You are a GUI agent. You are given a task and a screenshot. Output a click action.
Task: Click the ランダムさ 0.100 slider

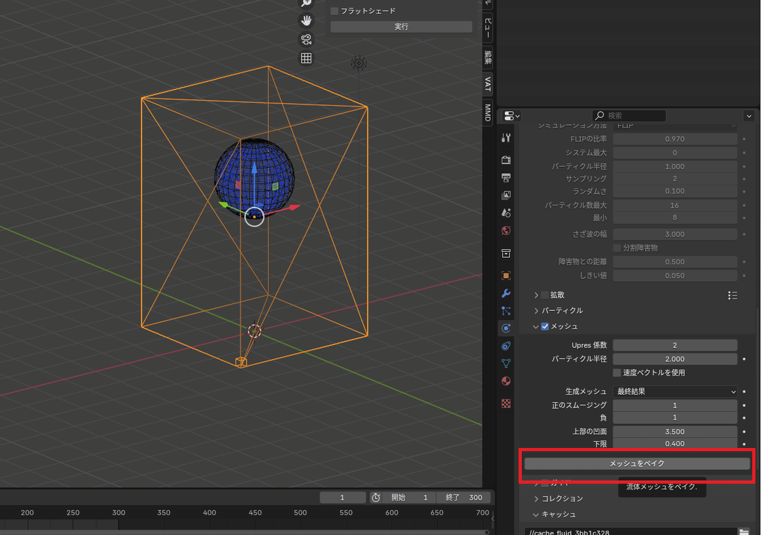pos(675,191)
